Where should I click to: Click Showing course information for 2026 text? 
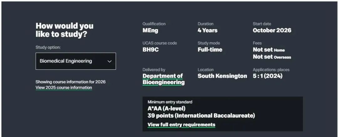point(70,82)
